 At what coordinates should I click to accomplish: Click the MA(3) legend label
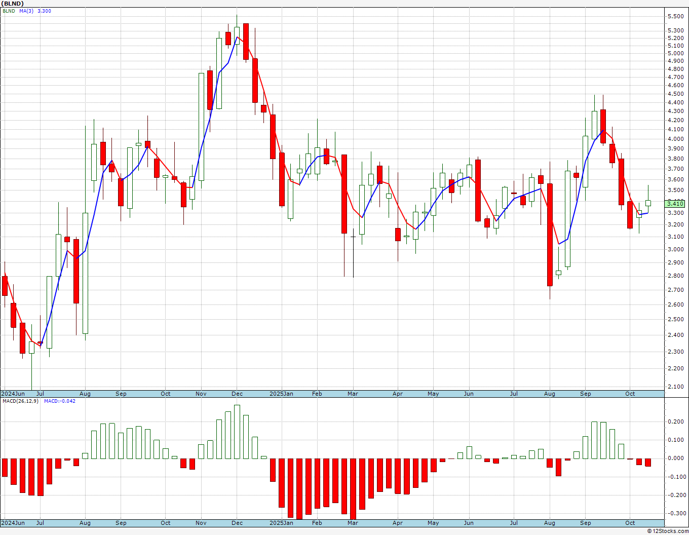point(26,11)
